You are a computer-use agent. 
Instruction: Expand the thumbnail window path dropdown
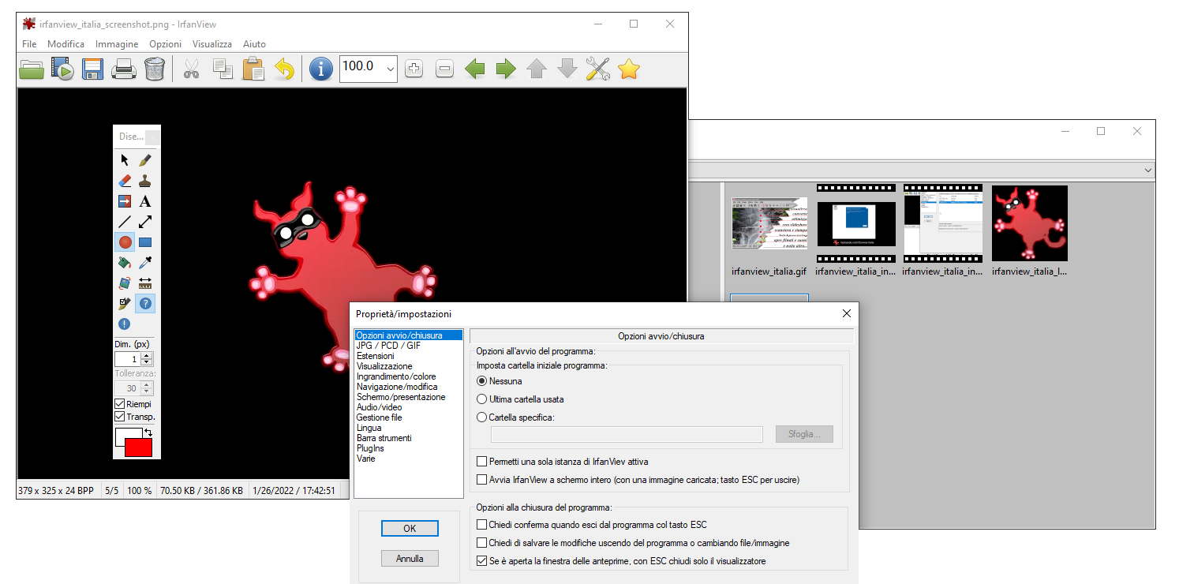(1147, 170)
